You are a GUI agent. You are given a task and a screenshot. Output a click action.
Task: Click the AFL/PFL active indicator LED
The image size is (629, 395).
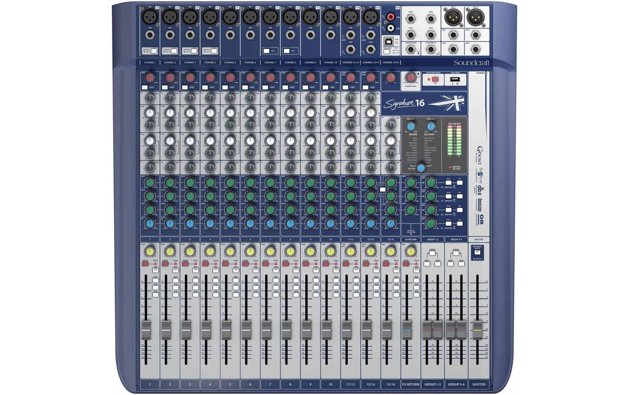(450, 167)
